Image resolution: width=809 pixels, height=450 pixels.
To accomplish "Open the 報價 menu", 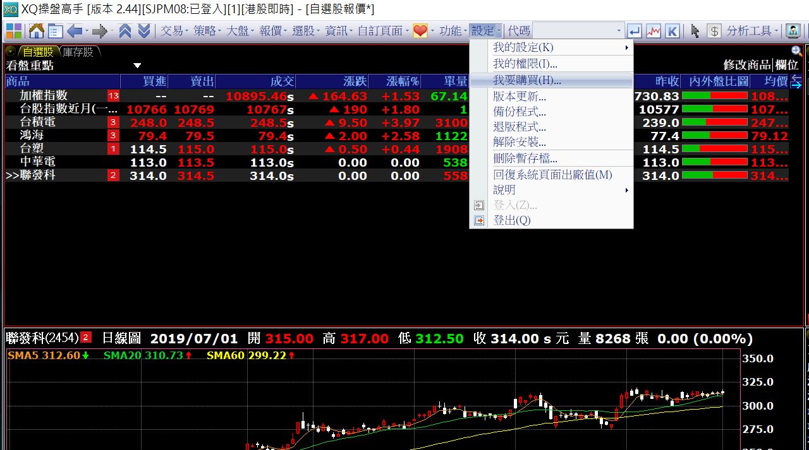I will (273, 31).
